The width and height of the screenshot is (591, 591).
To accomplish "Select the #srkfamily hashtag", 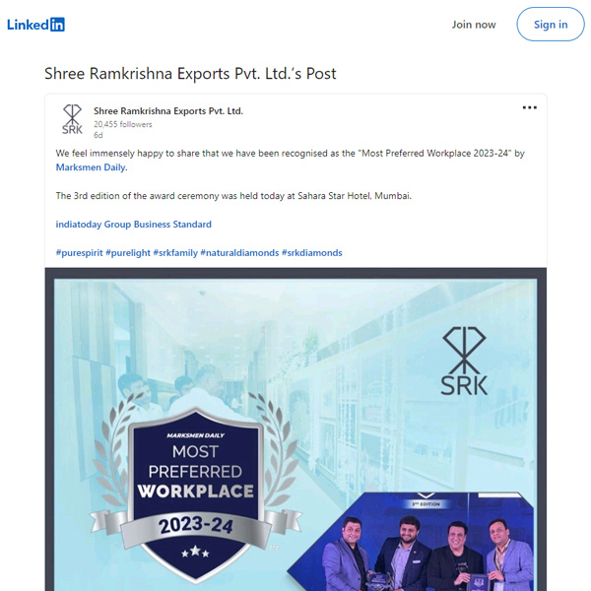I will [175, 253].
